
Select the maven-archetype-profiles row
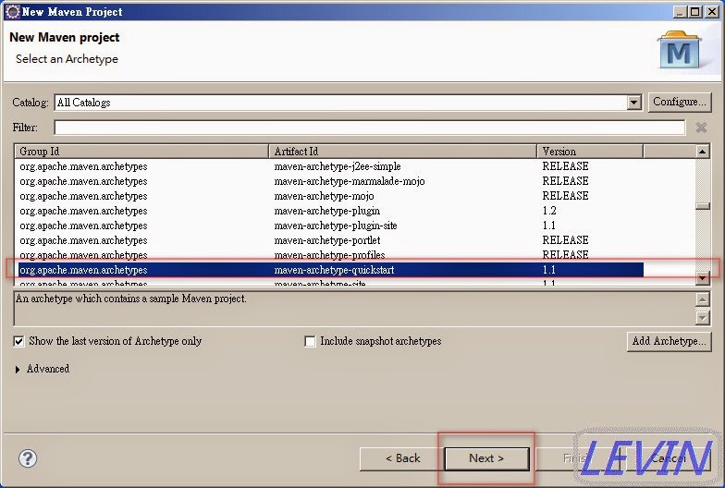(x=331, y=255)
